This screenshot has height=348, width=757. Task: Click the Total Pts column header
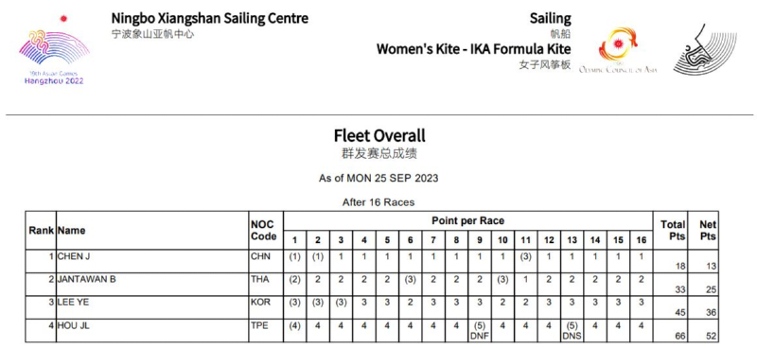click(673, 231)
